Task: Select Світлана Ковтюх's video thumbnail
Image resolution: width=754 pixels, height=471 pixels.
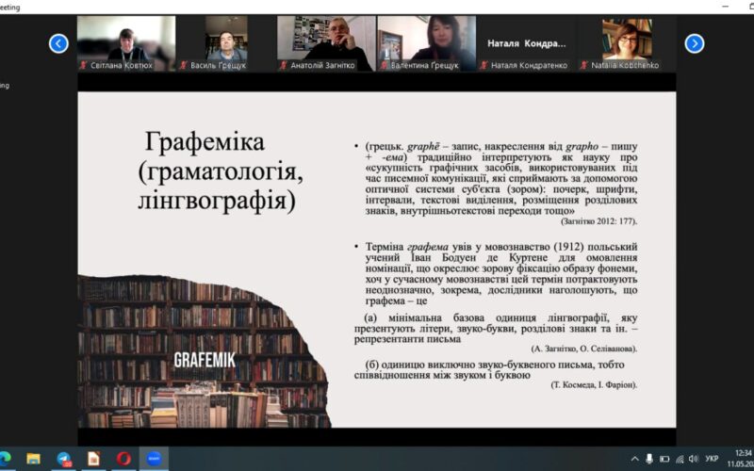Action: point(125,43)
